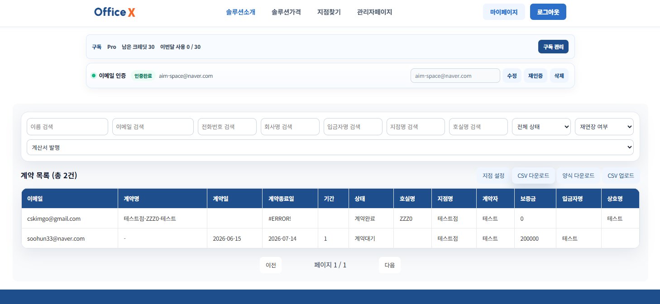Open the 솔루션소개 menu
Image resolution: width=660 pixels, height=304 pixels.
coord(240,12)
